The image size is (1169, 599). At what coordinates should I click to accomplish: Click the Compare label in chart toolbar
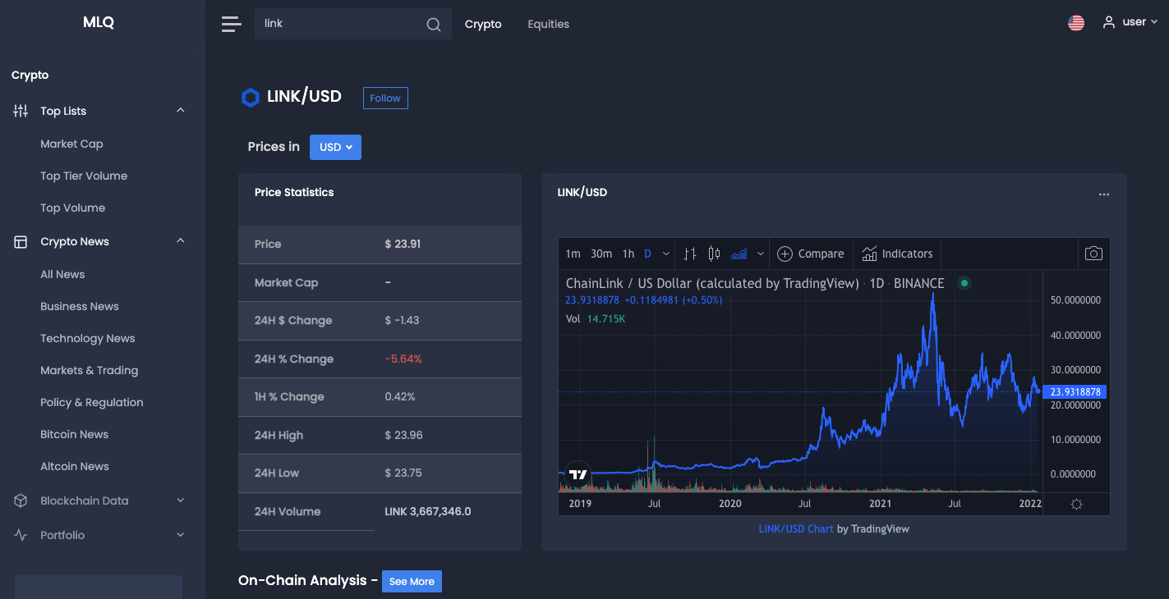point(821,254)
